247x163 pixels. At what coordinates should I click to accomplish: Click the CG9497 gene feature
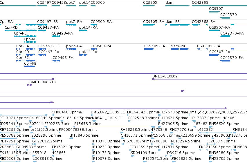click(42, 6)
